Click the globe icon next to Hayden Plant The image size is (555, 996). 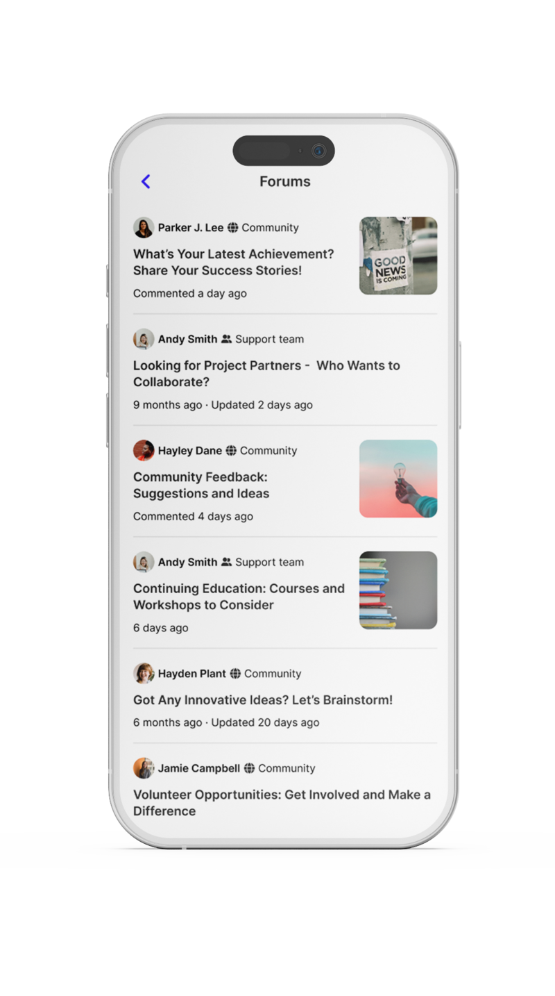point(235,674)
